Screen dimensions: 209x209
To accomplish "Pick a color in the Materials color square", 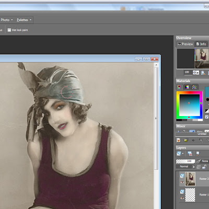I will (190, 105).
